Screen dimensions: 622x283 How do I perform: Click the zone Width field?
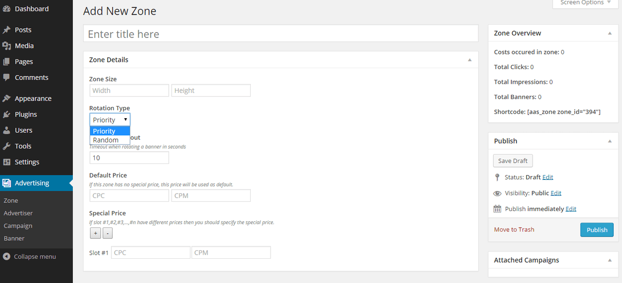click(x=129, y=90)
